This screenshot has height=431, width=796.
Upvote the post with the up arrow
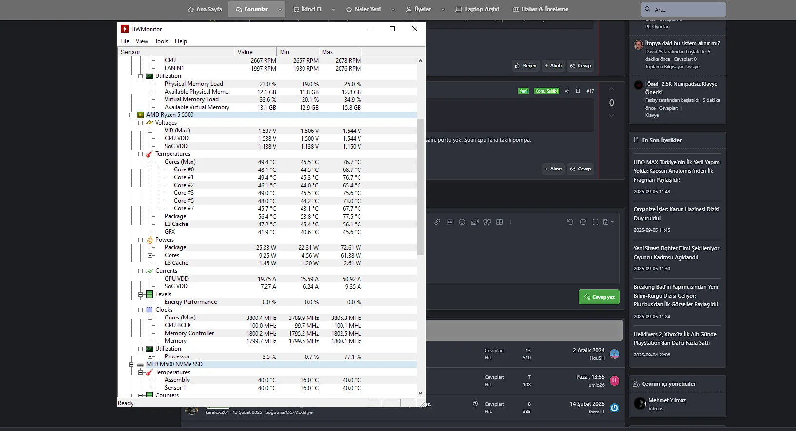[x=611, y=89]
